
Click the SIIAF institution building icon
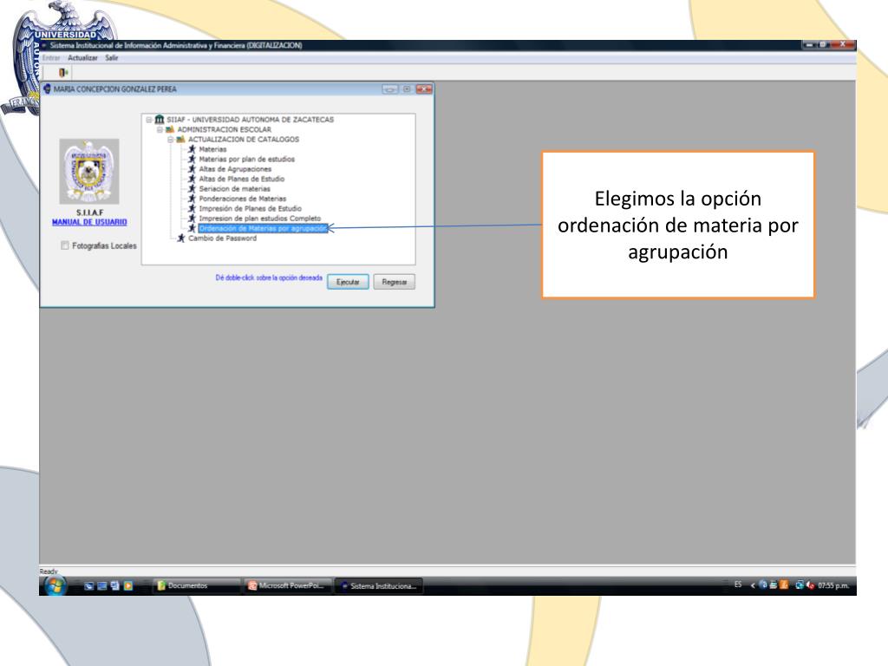(160, 120)
